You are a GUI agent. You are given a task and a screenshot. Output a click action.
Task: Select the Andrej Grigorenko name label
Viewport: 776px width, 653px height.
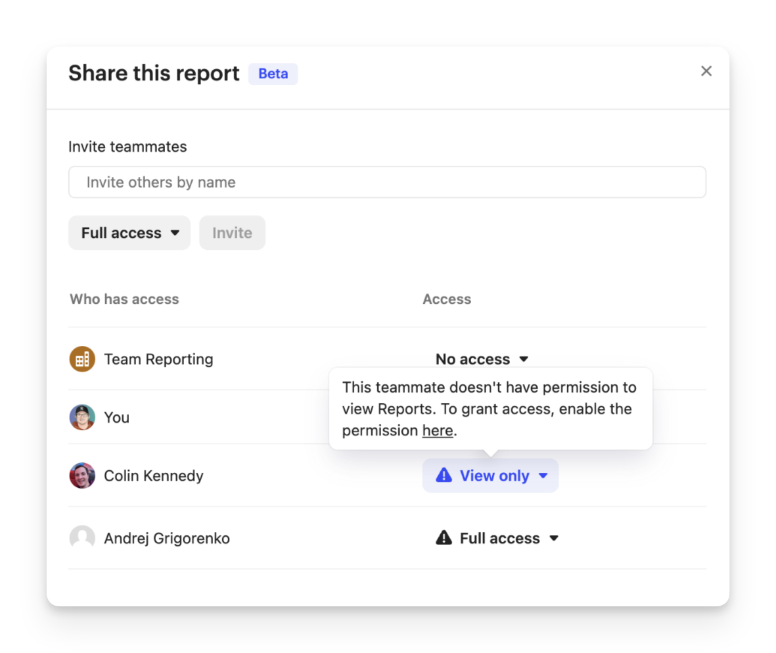click(167, 538)
